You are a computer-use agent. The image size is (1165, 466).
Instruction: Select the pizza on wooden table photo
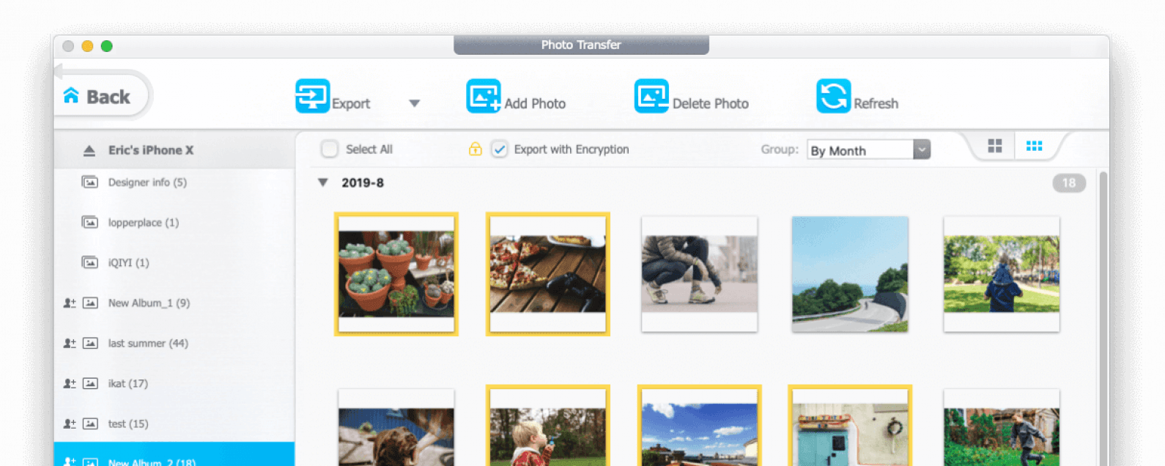click(x=548, y=274)
